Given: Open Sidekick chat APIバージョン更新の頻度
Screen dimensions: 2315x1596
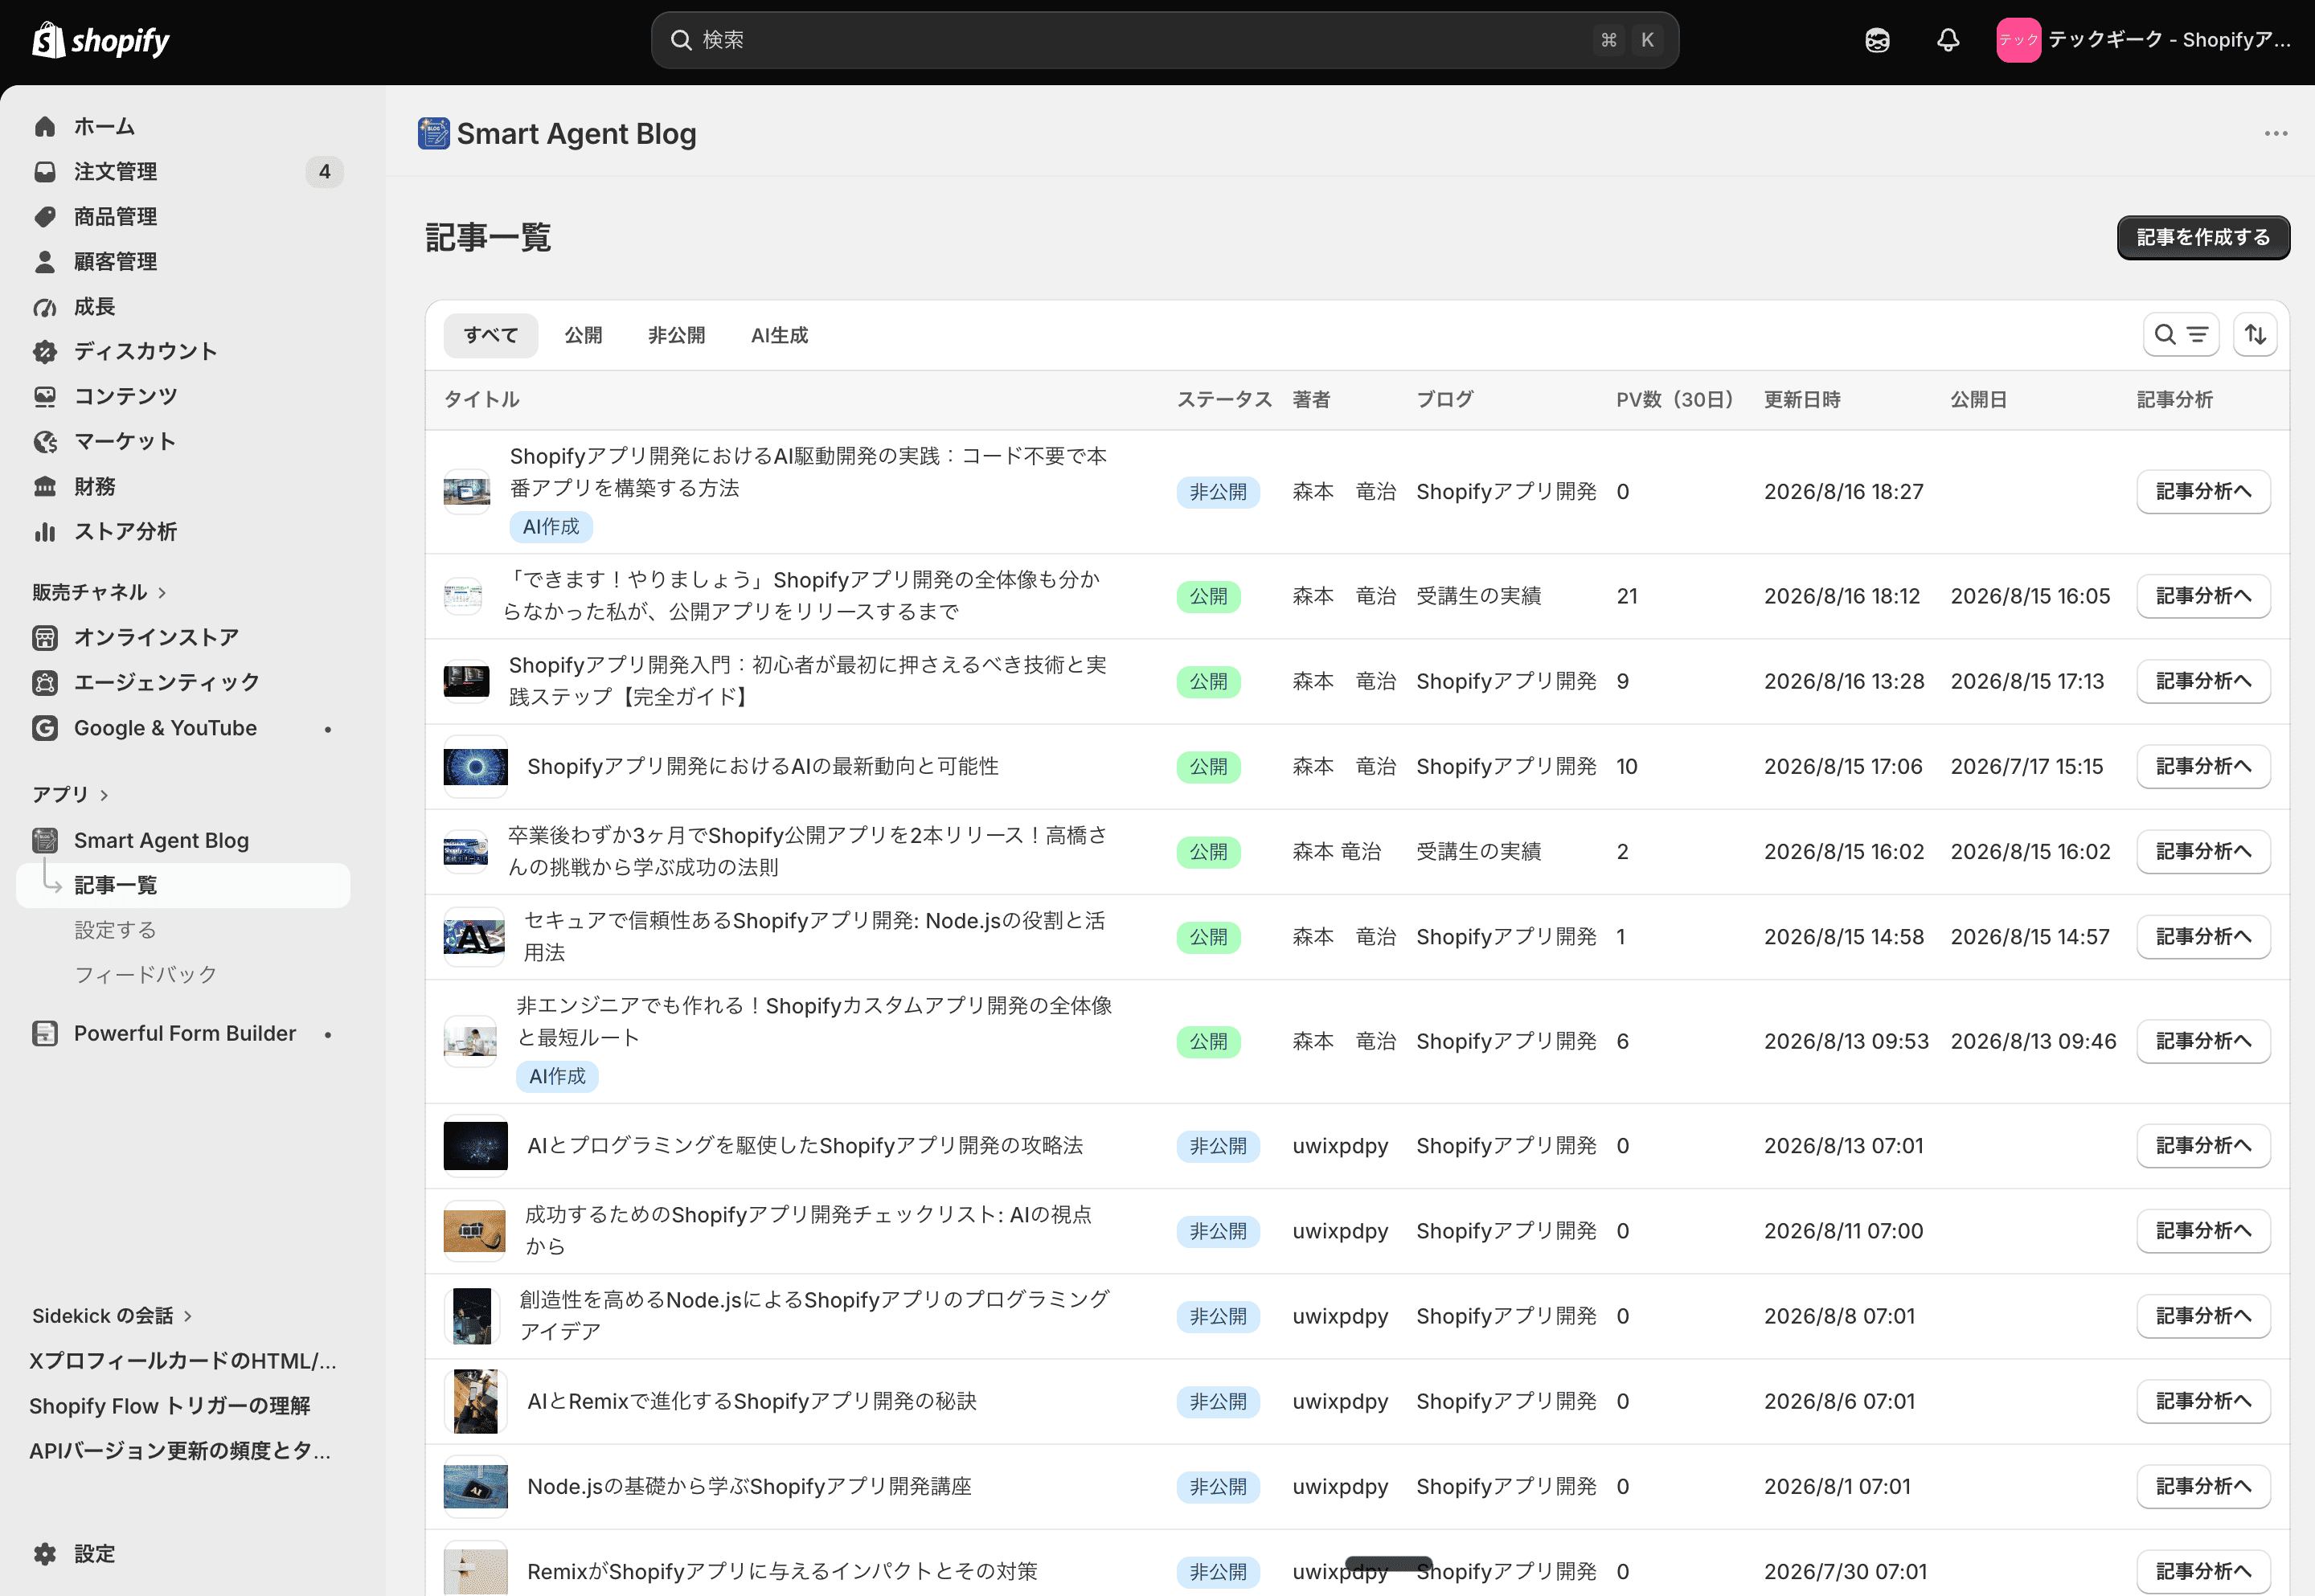Looking at the screenshot, I should click(x=179, y=1450).
